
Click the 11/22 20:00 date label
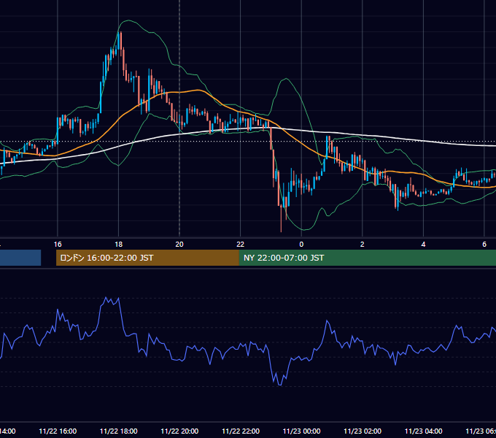click(x=179, y=431)
